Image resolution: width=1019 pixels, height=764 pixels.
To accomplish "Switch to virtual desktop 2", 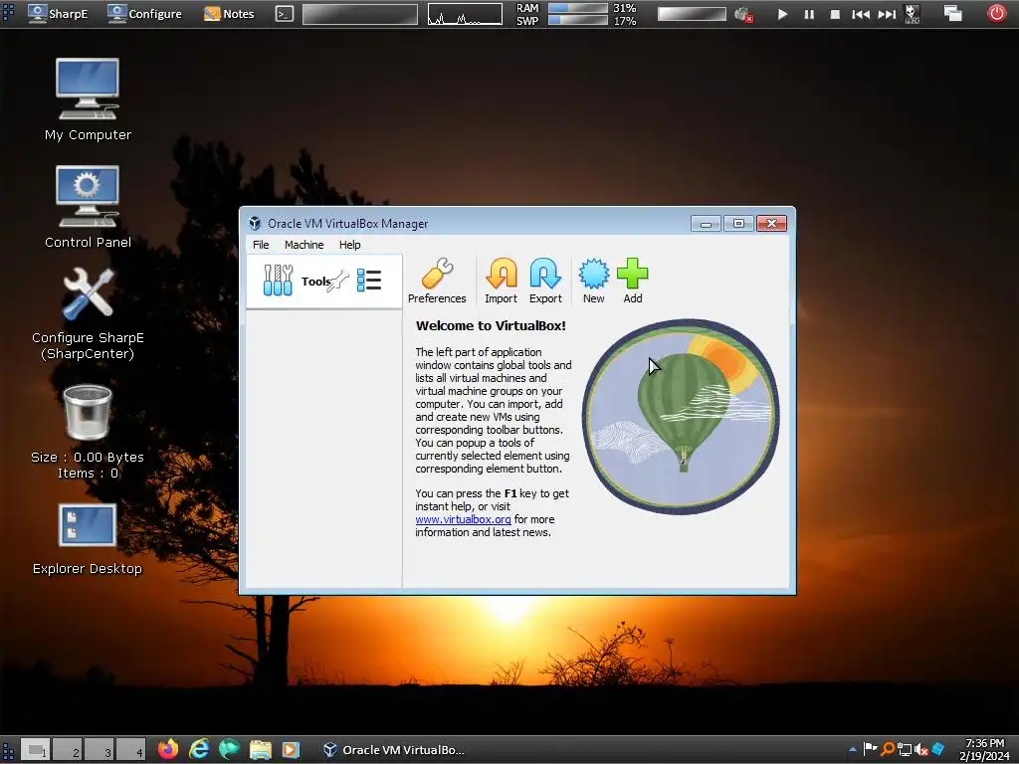I will (68, 750).
